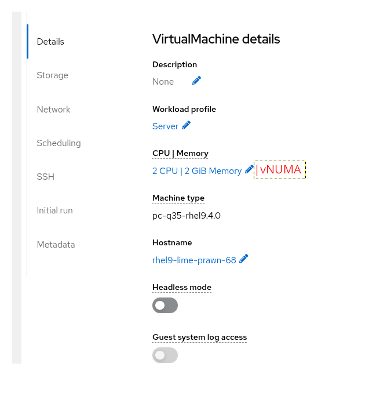
Task: Click the vNUMA label
Action: pos(280,170)
